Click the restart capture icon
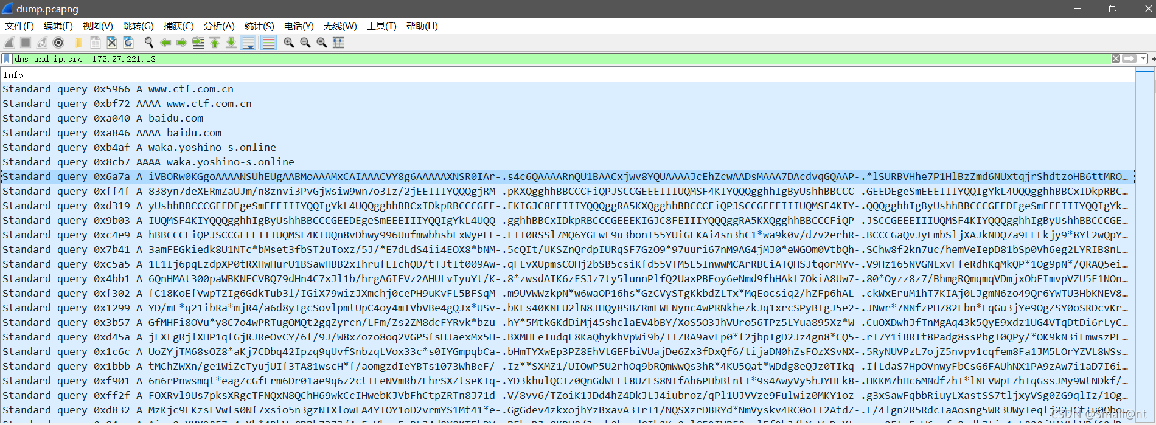Screen dimensions: 1156x425 42,43
